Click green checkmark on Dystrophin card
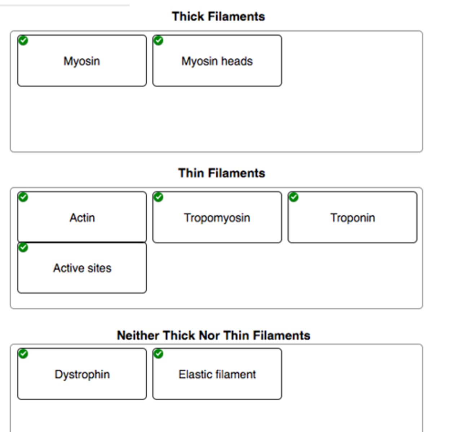456x432 pixels. tap(23, 354)
